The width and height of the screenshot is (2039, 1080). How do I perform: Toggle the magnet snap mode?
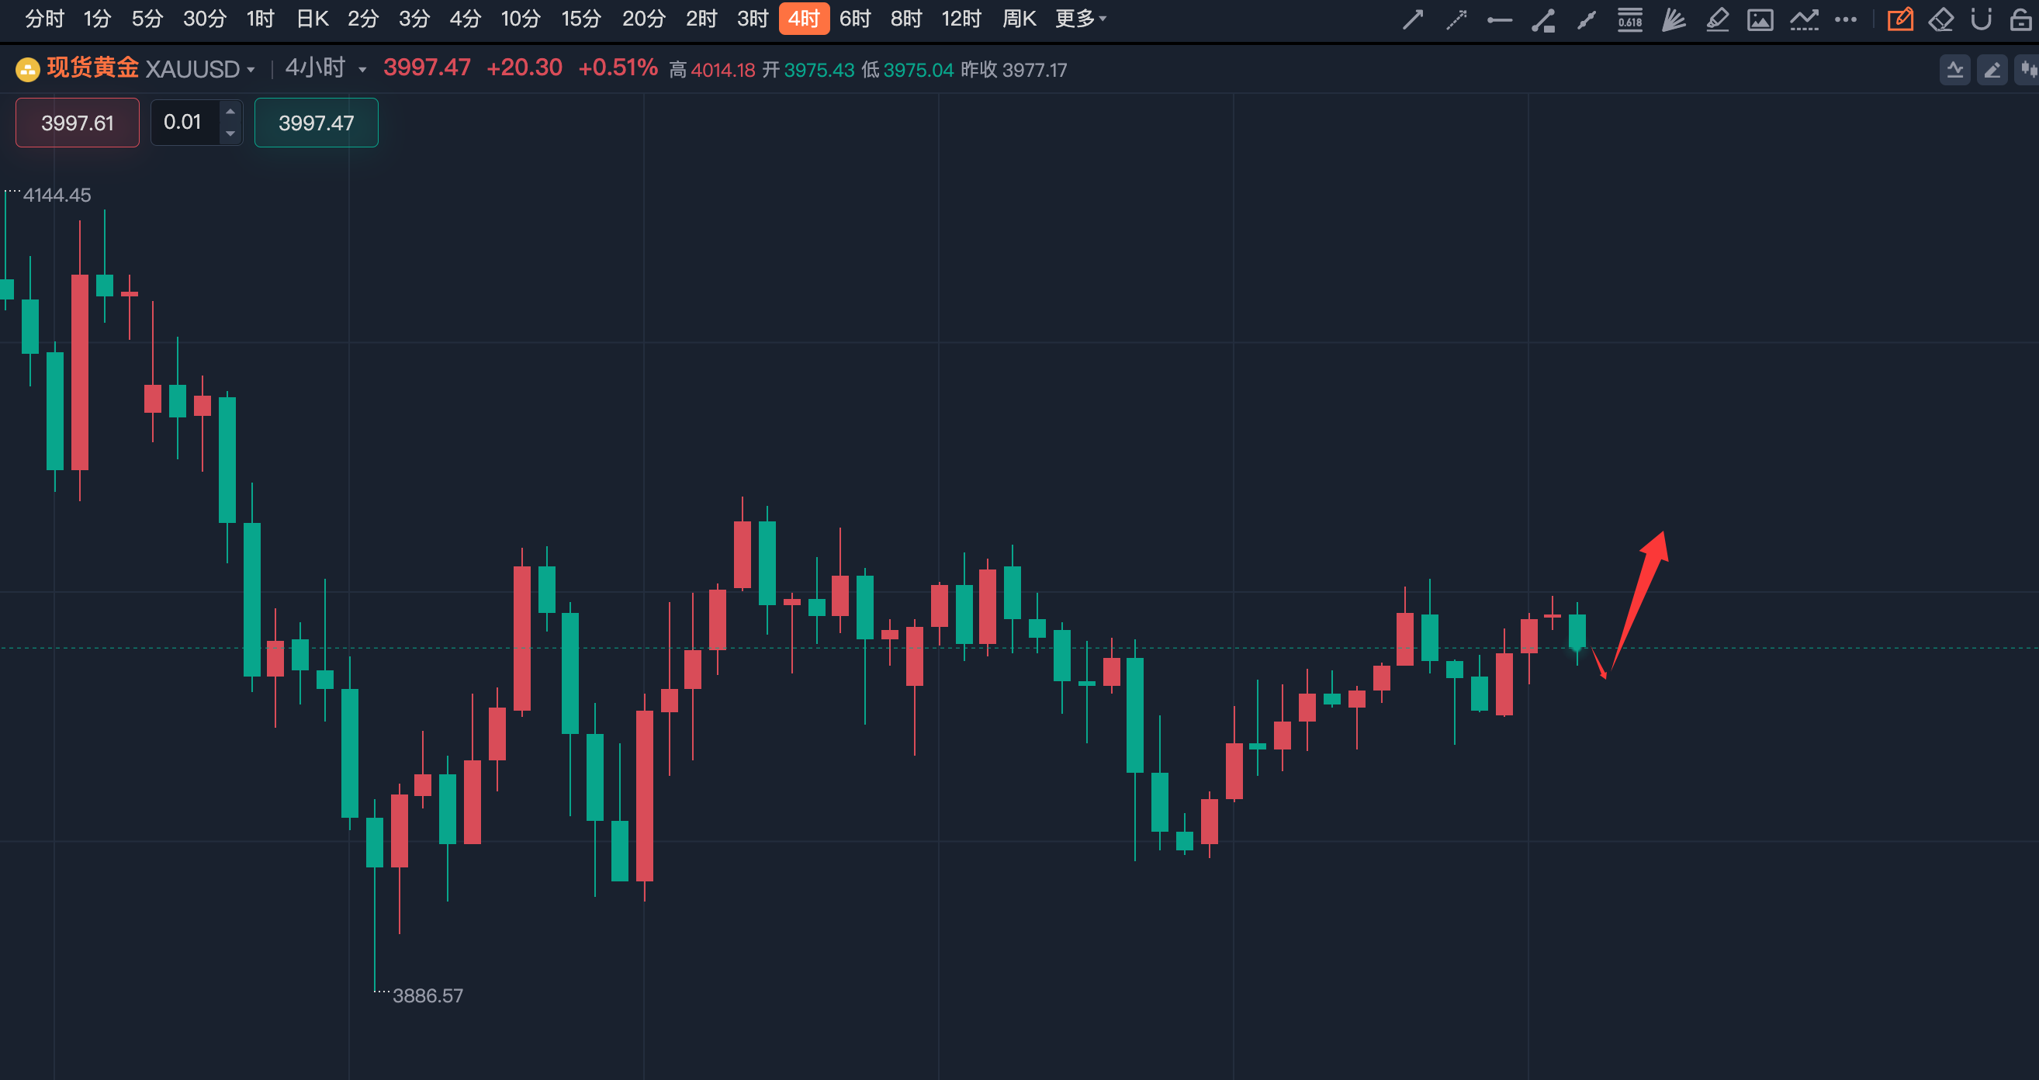pos(1982,19)
